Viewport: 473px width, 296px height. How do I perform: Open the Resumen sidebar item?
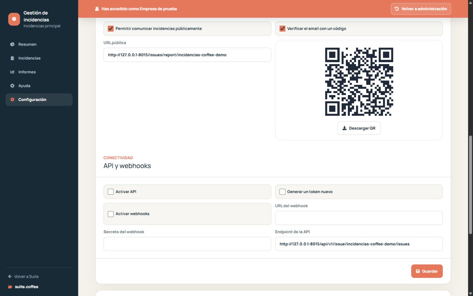click(x=39, y=44)
